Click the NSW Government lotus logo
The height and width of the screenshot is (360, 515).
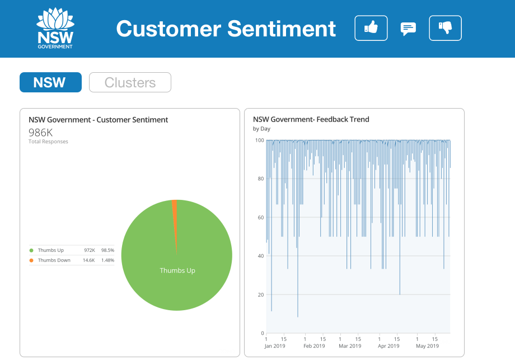tap(55, 28)
